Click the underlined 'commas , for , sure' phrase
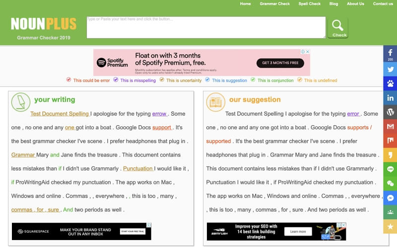Viewport: 397px width, 250px height. [35, 210]
